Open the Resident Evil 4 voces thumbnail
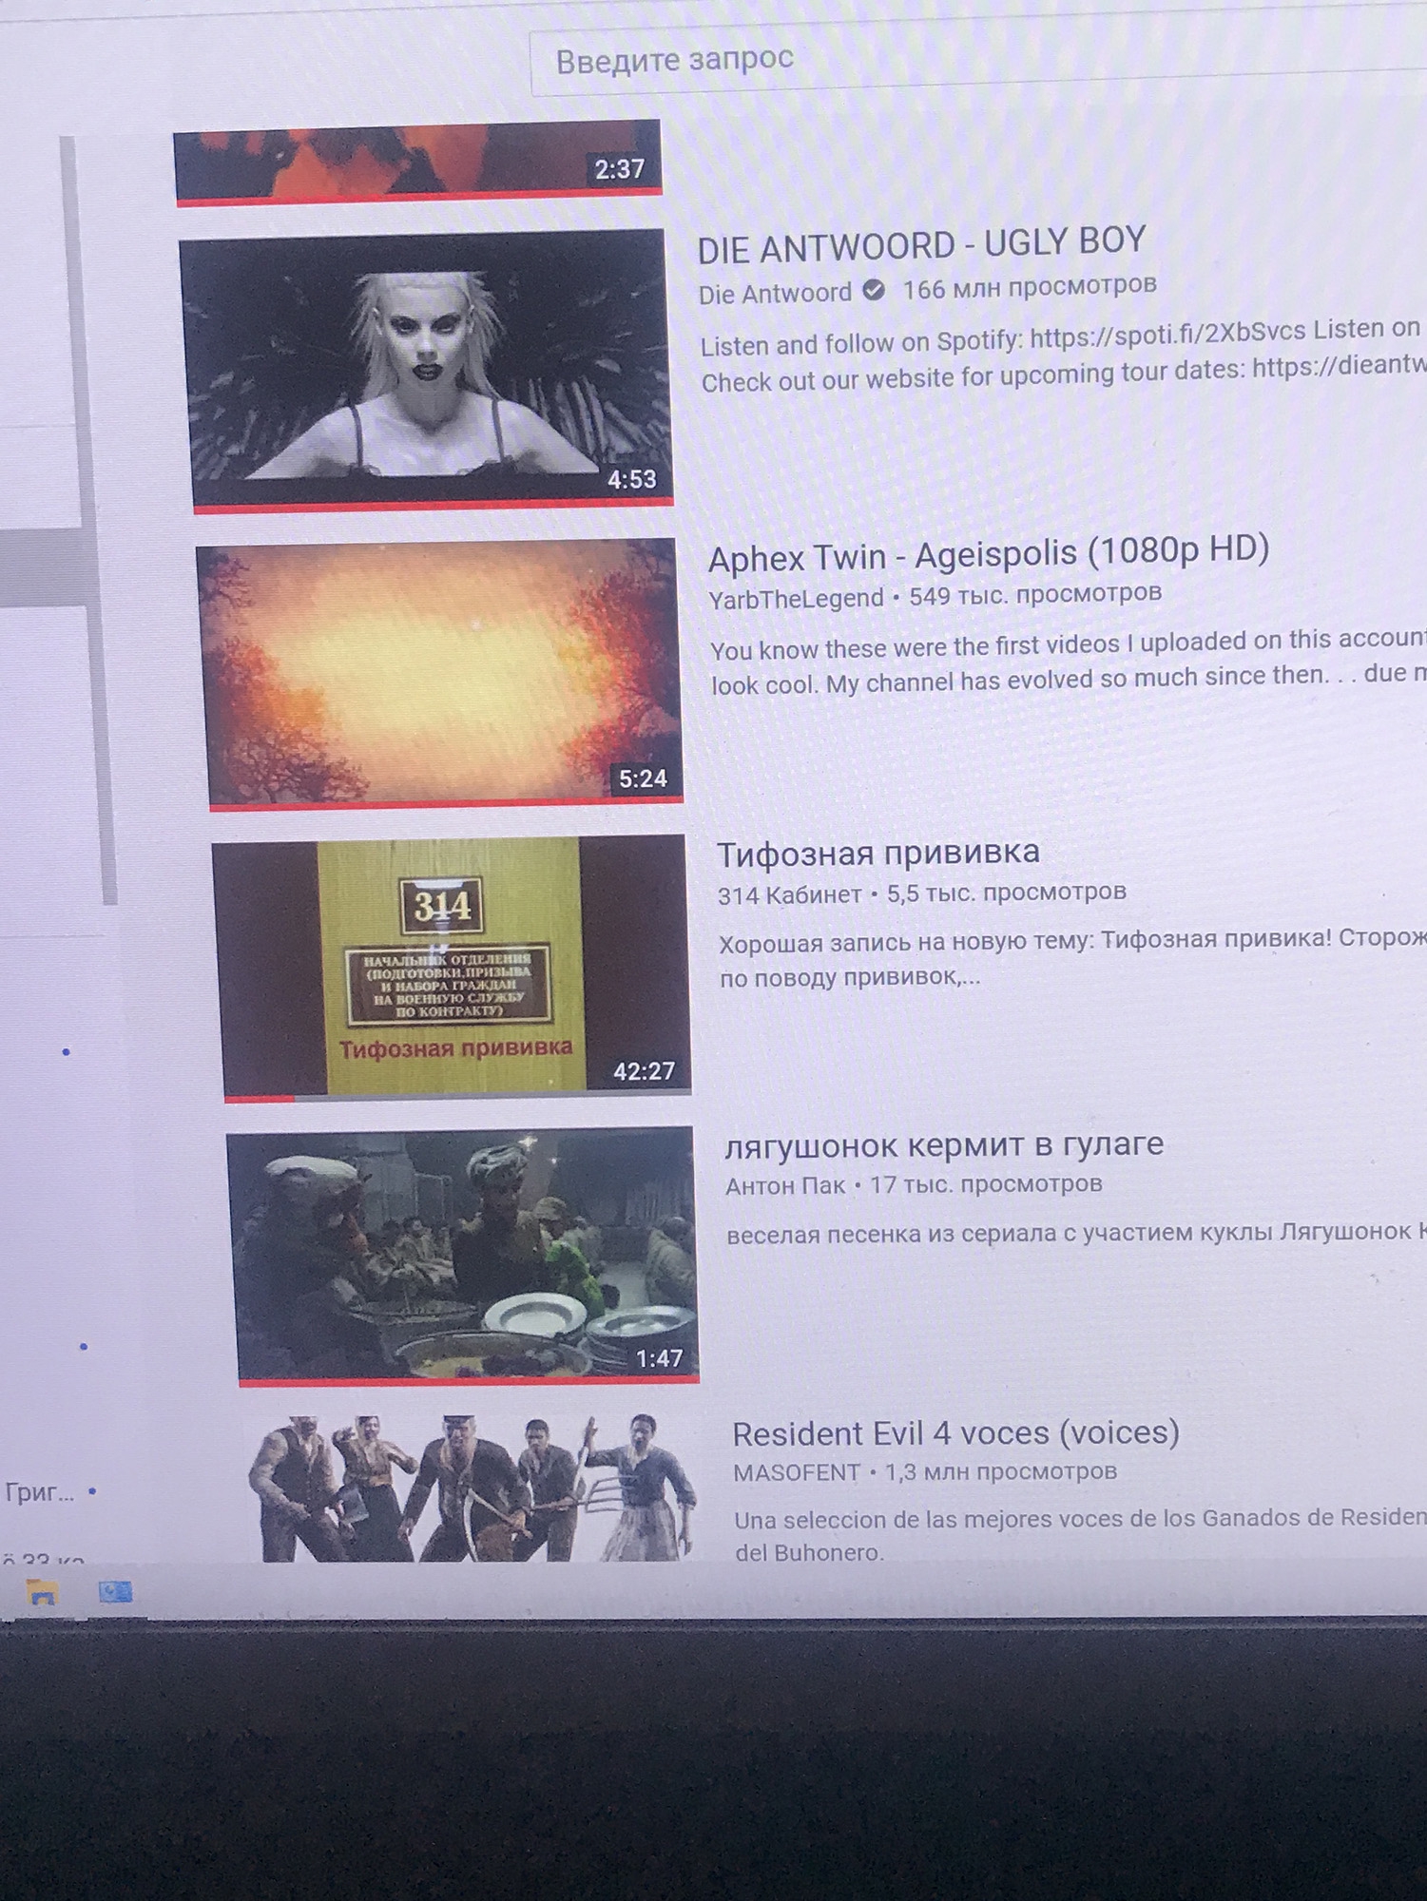Image resolution: width=1427 pixels, height=1901 pixels. pos(471,1488)
